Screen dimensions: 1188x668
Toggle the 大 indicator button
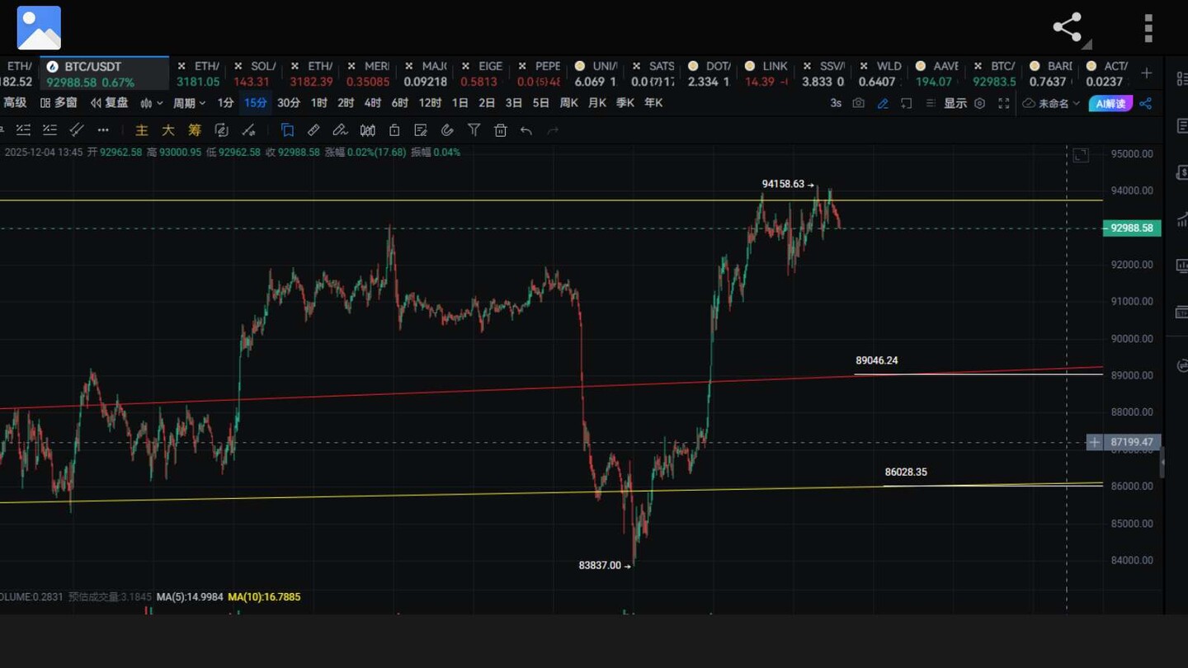pos(168,130)
